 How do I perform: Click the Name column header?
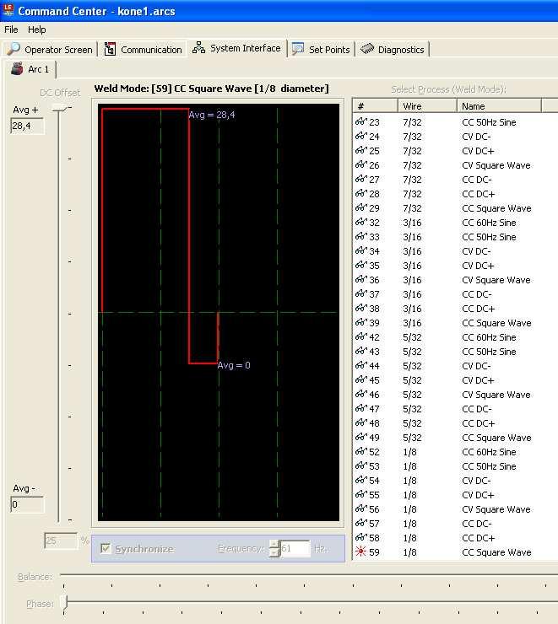(x=499, y=106)
